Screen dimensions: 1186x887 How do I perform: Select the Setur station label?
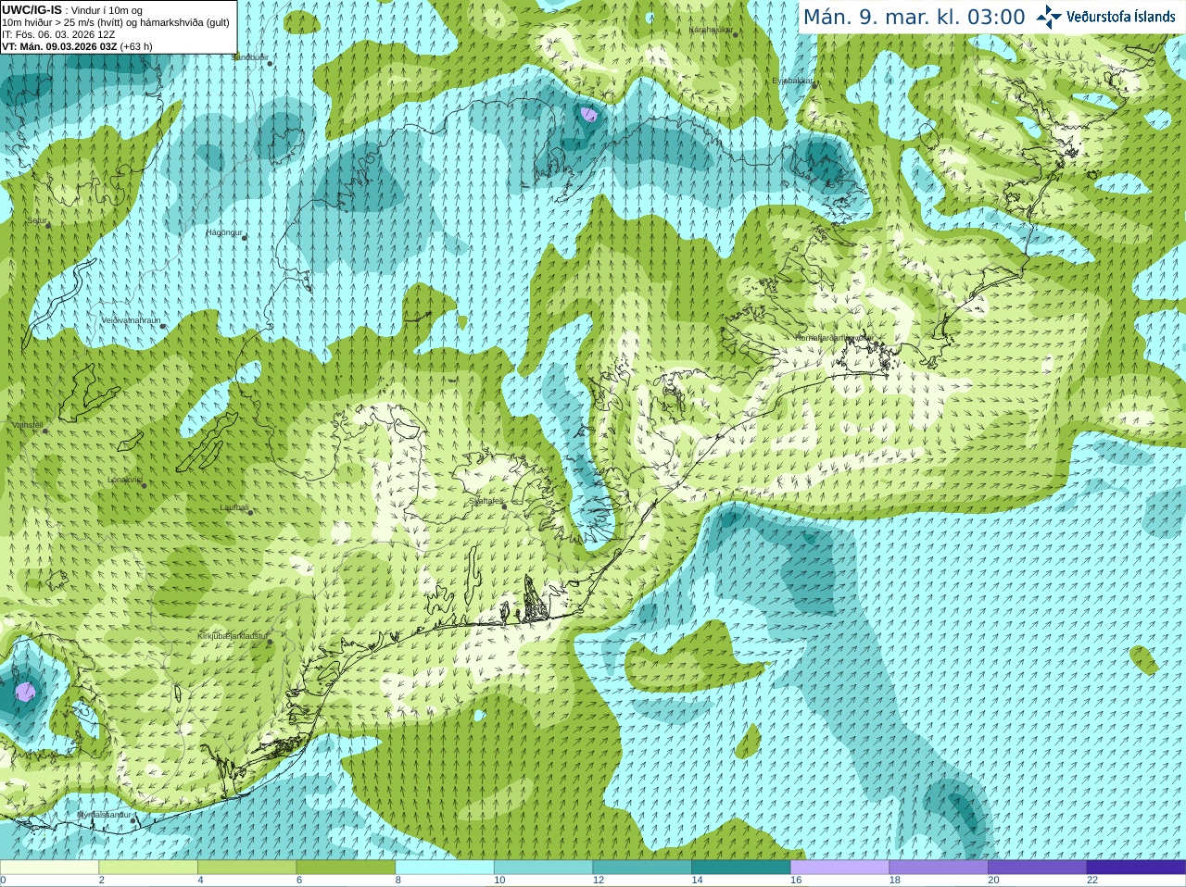pos(37,221)
